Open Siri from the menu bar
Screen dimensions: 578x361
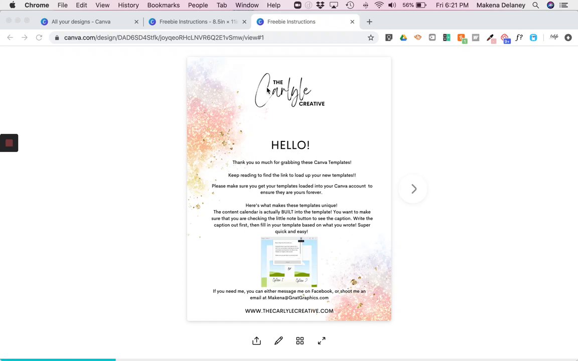(550, 5)
